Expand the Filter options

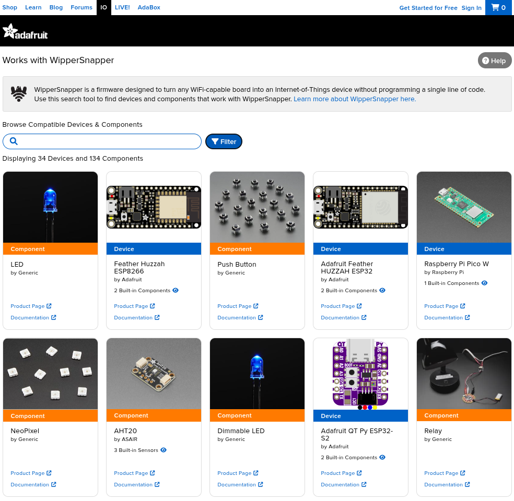point(224,141)
